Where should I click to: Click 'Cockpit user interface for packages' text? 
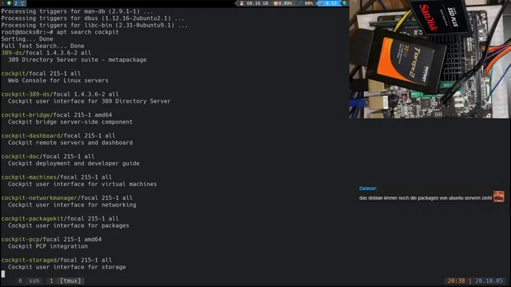click(69, 226)
